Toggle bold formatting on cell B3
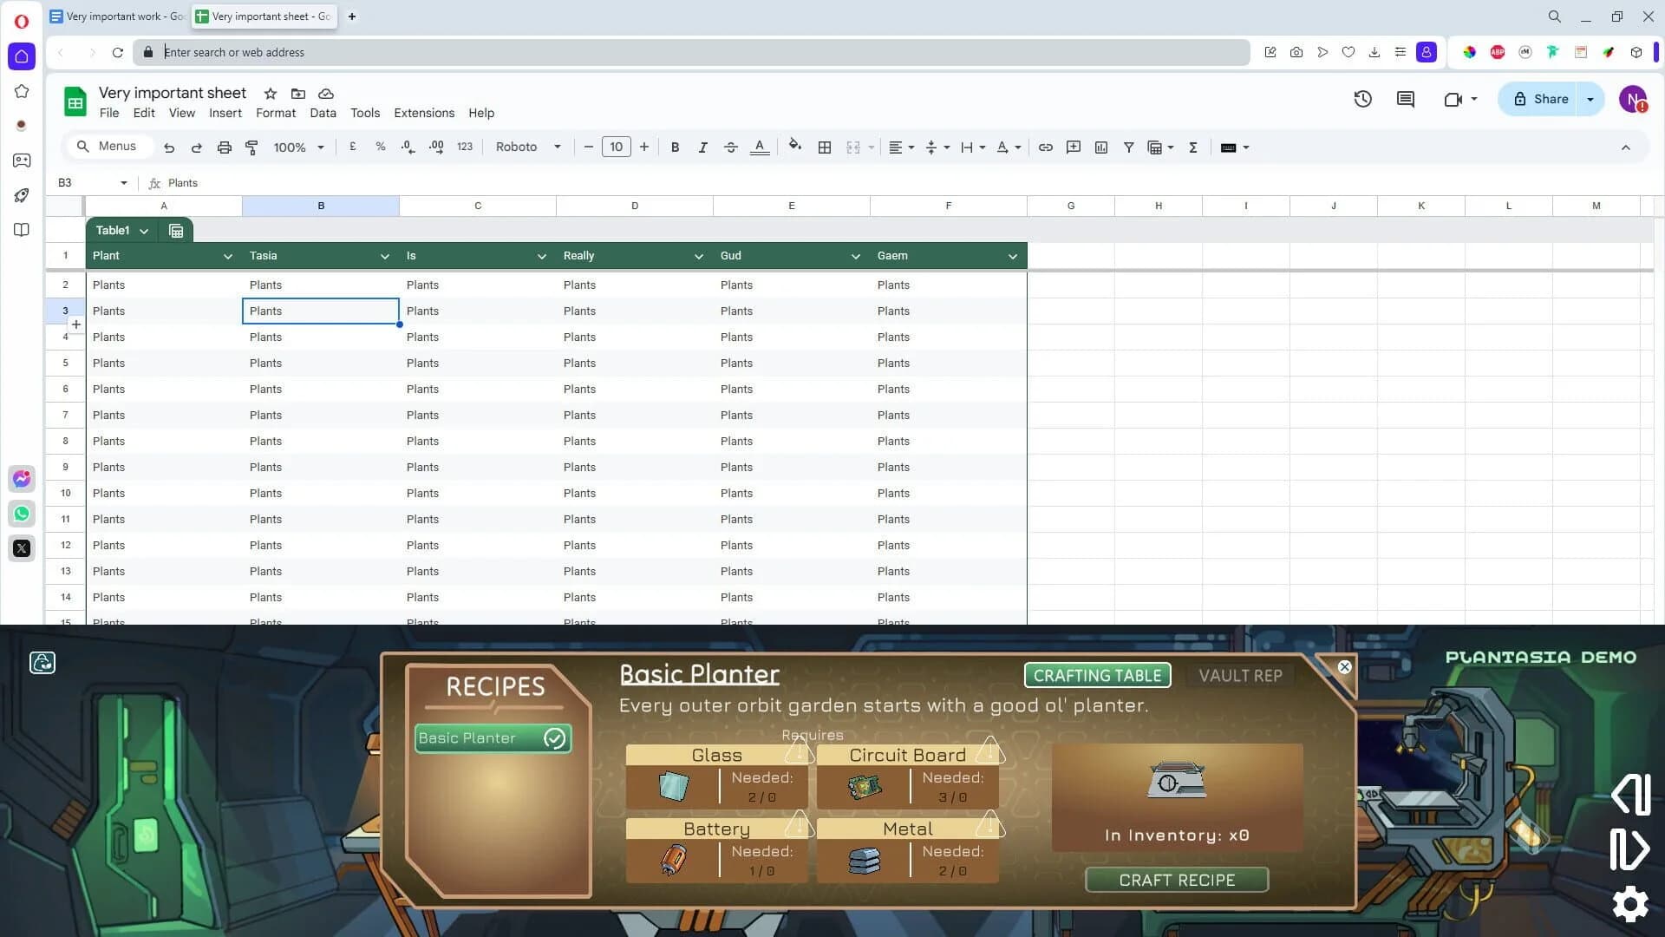 [x=675, y=147]
